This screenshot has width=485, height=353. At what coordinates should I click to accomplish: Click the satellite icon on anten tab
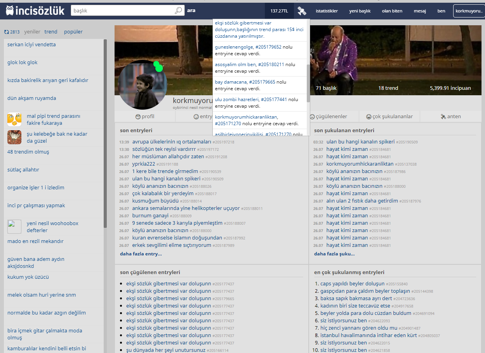point(443,116)
